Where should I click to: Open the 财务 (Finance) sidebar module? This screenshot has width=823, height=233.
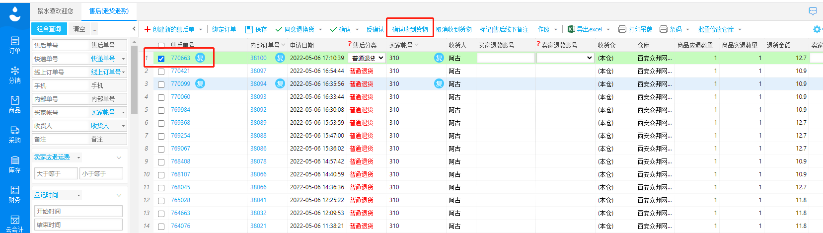pos(14,194)
